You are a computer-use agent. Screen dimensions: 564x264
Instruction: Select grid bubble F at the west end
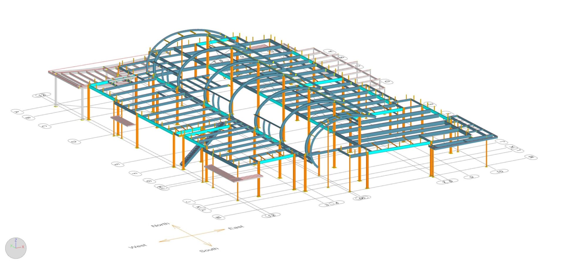[x=135, y=174]
